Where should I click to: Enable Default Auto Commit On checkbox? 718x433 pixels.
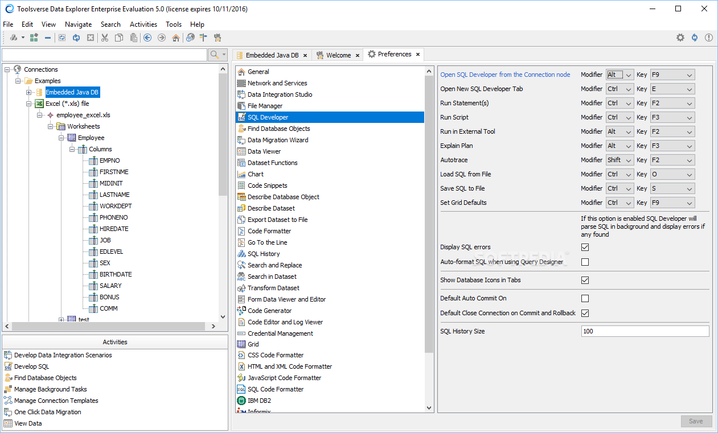(x=585, y=299)
